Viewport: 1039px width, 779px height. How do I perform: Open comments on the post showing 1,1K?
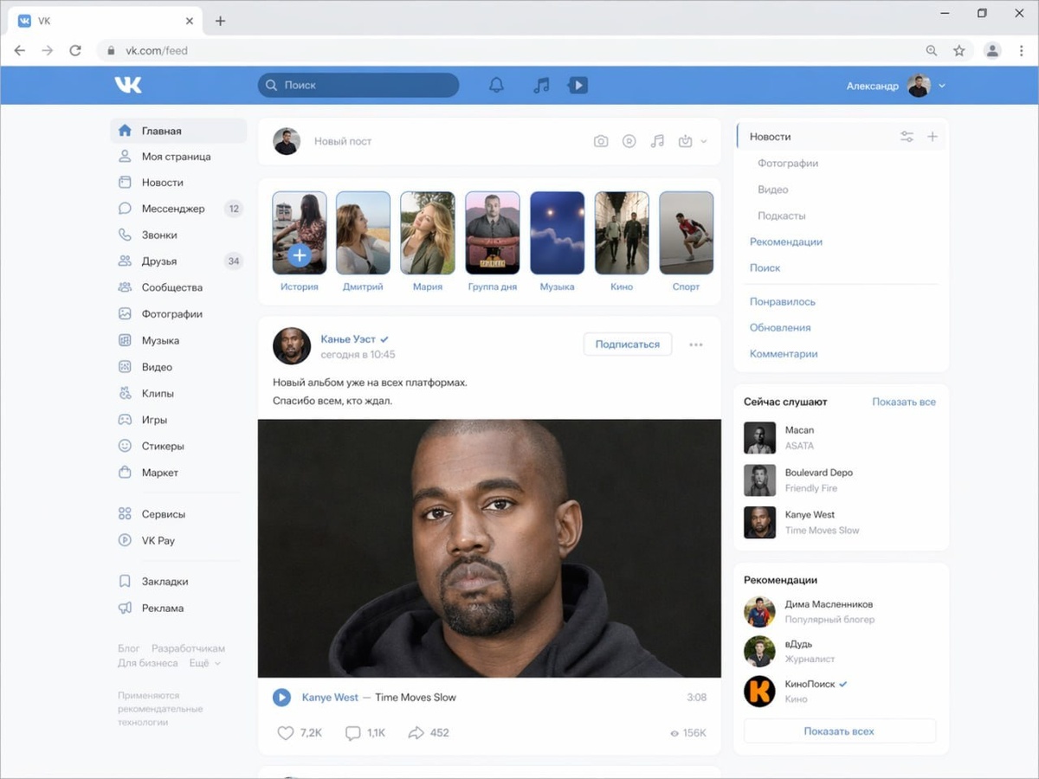[352, 733]
